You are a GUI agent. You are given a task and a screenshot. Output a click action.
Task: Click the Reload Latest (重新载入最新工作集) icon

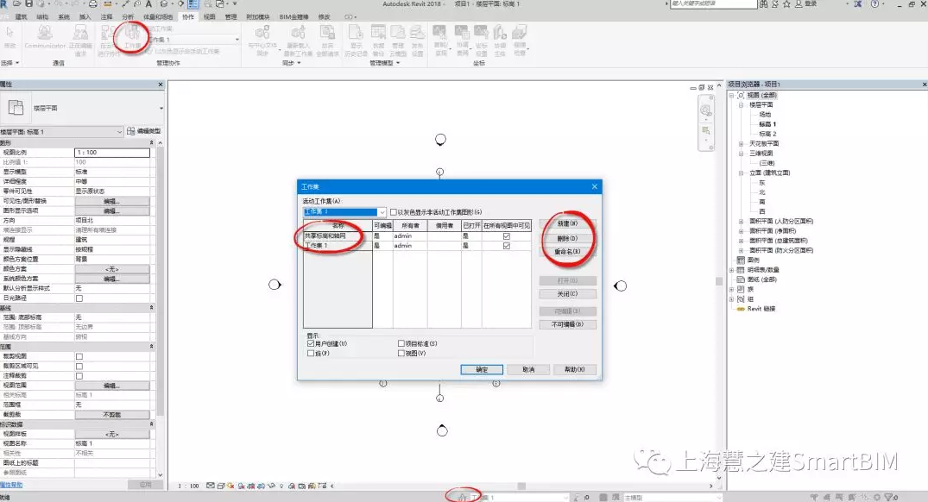(299, 33)
